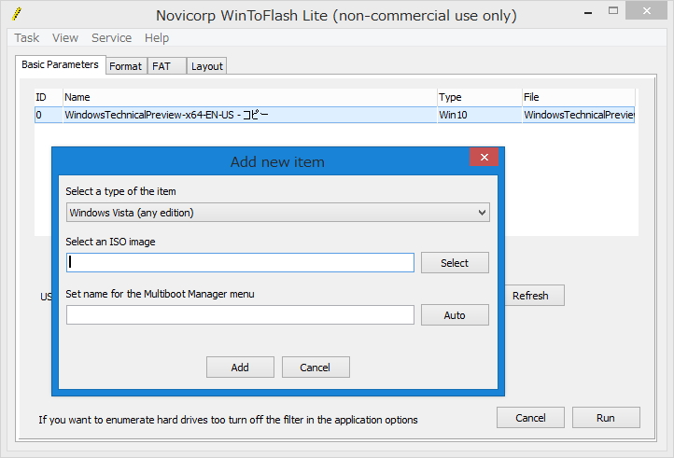Click the Auto button for menu name
Image resolution: width=674 pixels, height=458 pixels.
[455, 315]
